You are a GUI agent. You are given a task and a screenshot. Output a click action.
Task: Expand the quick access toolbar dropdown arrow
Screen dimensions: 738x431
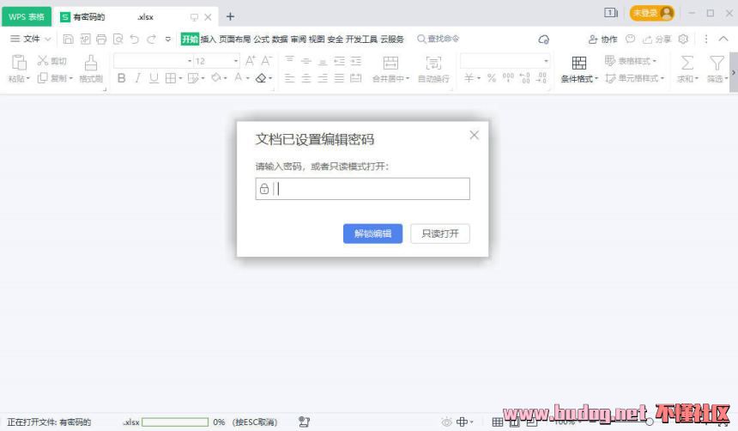point(168,39)
